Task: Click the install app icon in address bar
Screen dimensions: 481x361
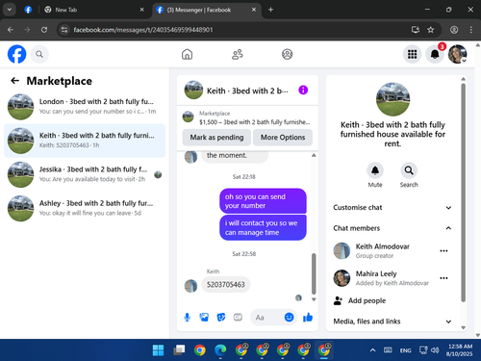Action: (x=416, y=30)
